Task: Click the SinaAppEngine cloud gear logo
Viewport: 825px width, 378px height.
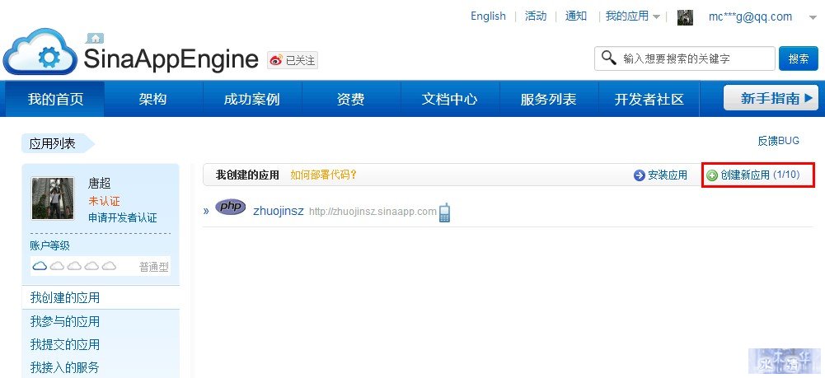Action: click(x=41, y=52)
